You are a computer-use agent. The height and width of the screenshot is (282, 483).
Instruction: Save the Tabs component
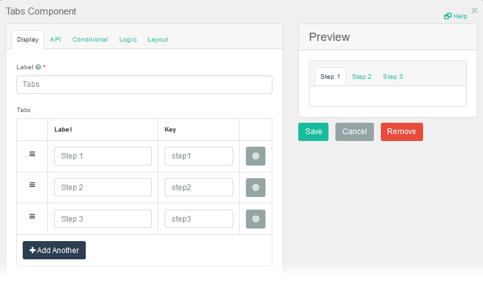coord(313,132)
